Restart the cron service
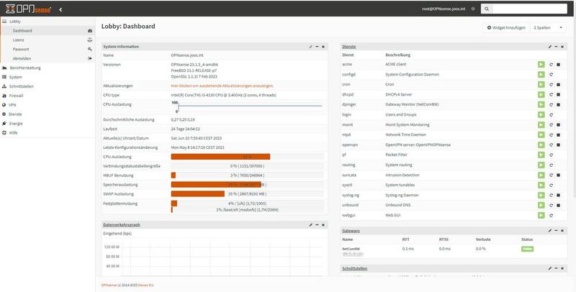576x292 pixels. (x=551, y=85)
